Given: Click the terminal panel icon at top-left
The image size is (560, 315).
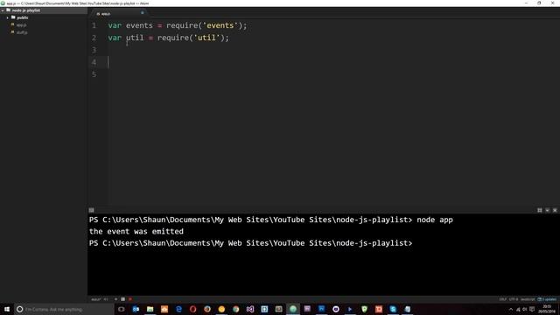Looking at the screenshot, I should tap(91, 210).
